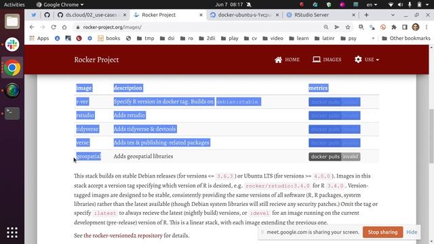The image size is (434, 244).
Task: Switch to the ds.cloud/02_use-cases tab
Action: [x=92, y=15]
